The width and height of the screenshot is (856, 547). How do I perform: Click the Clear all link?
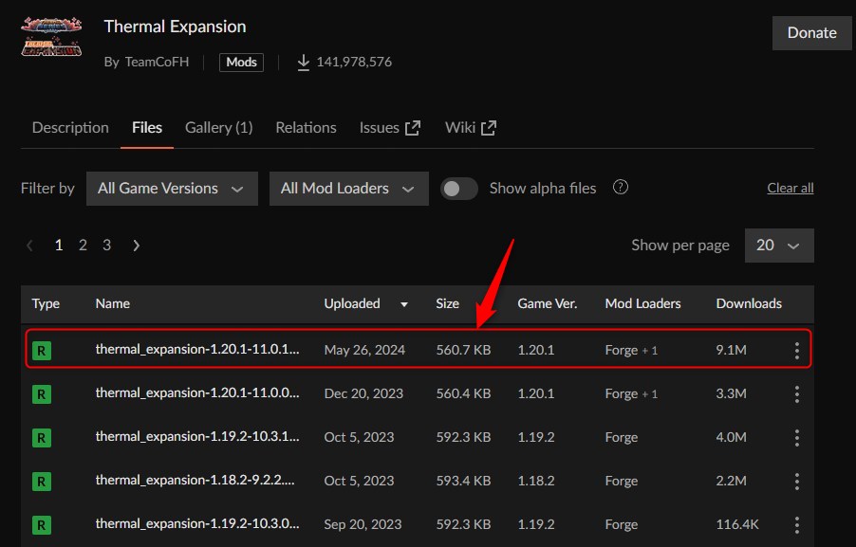coord(790,188)
